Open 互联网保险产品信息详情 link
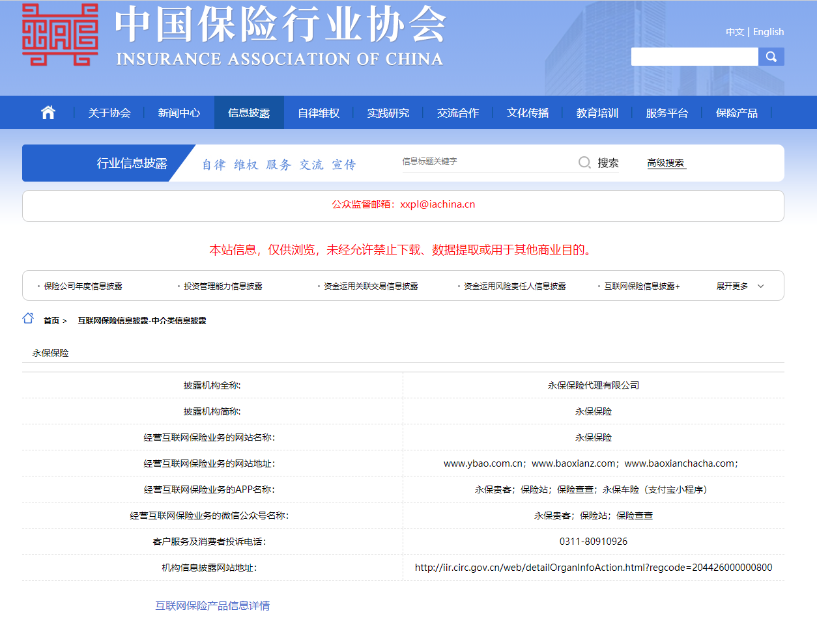Viewport: 817px width, 619px height. tap(212, 605)
